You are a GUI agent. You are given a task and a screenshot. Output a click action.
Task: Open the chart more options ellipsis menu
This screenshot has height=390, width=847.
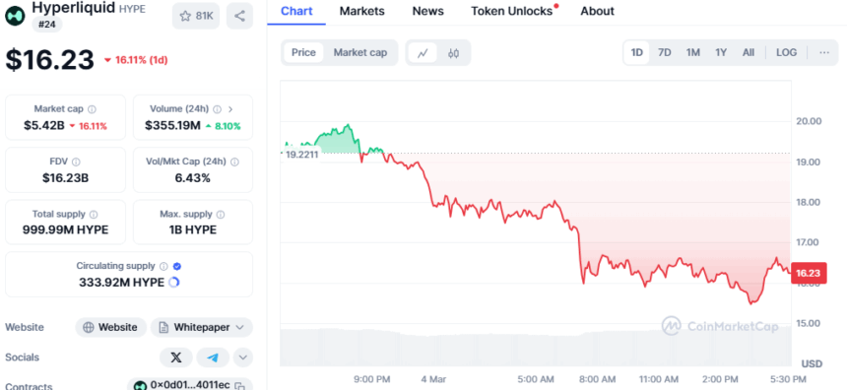823,52
